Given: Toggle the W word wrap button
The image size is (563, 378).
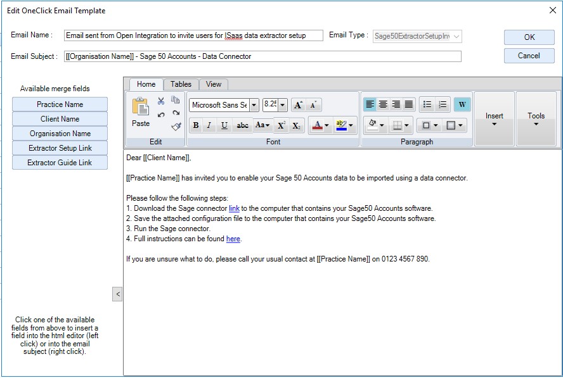Looking at the screenshot, I should click(462, 104).
